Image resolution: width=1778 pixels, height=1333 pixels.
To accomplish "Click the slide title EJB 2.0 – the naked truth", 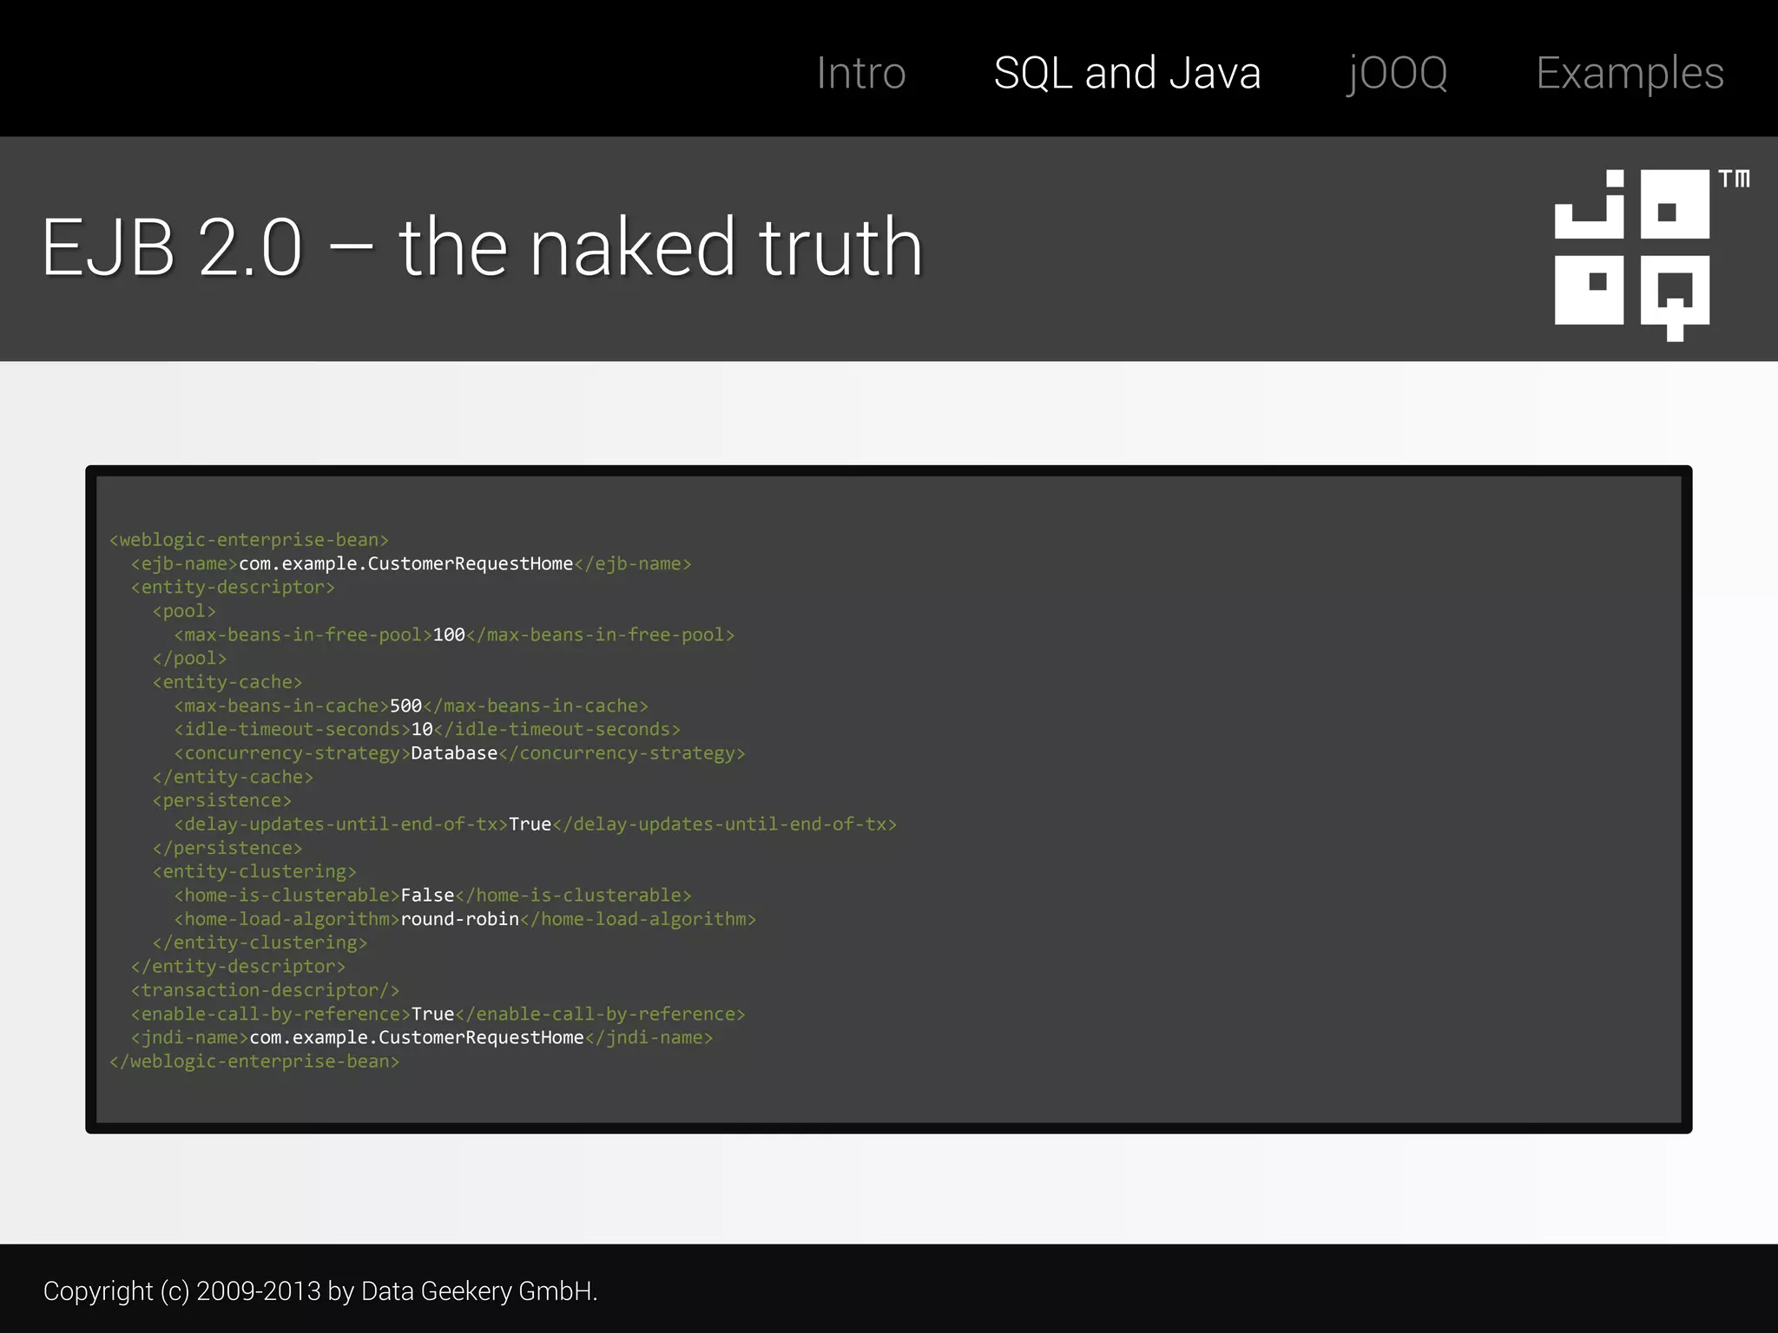I will pos(483,247).
